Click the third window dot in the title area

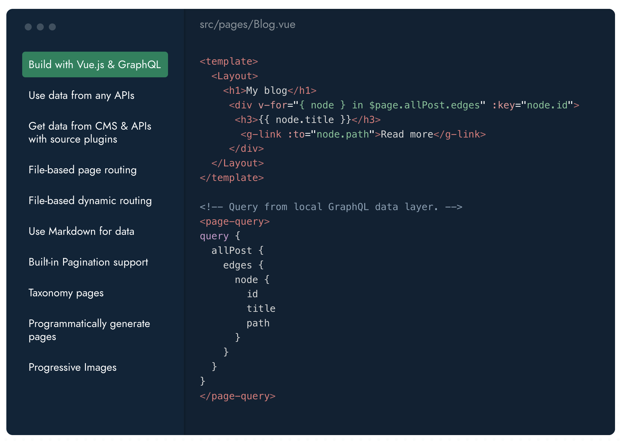(x=52, y=27)
